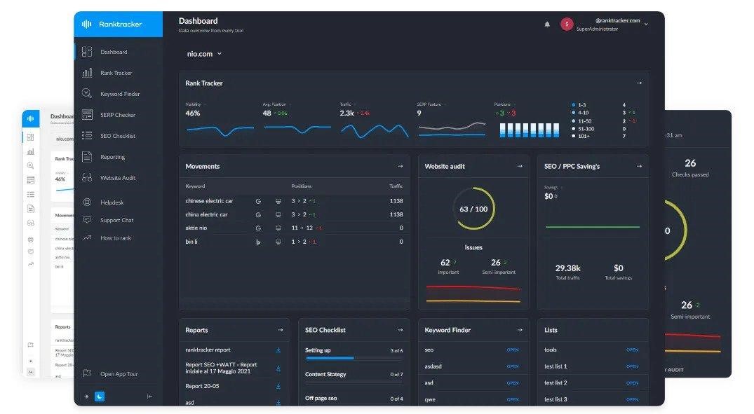Click the Positions bar chart
The width and height of the screenshot is (754, 414).
[x=530, y=130]
